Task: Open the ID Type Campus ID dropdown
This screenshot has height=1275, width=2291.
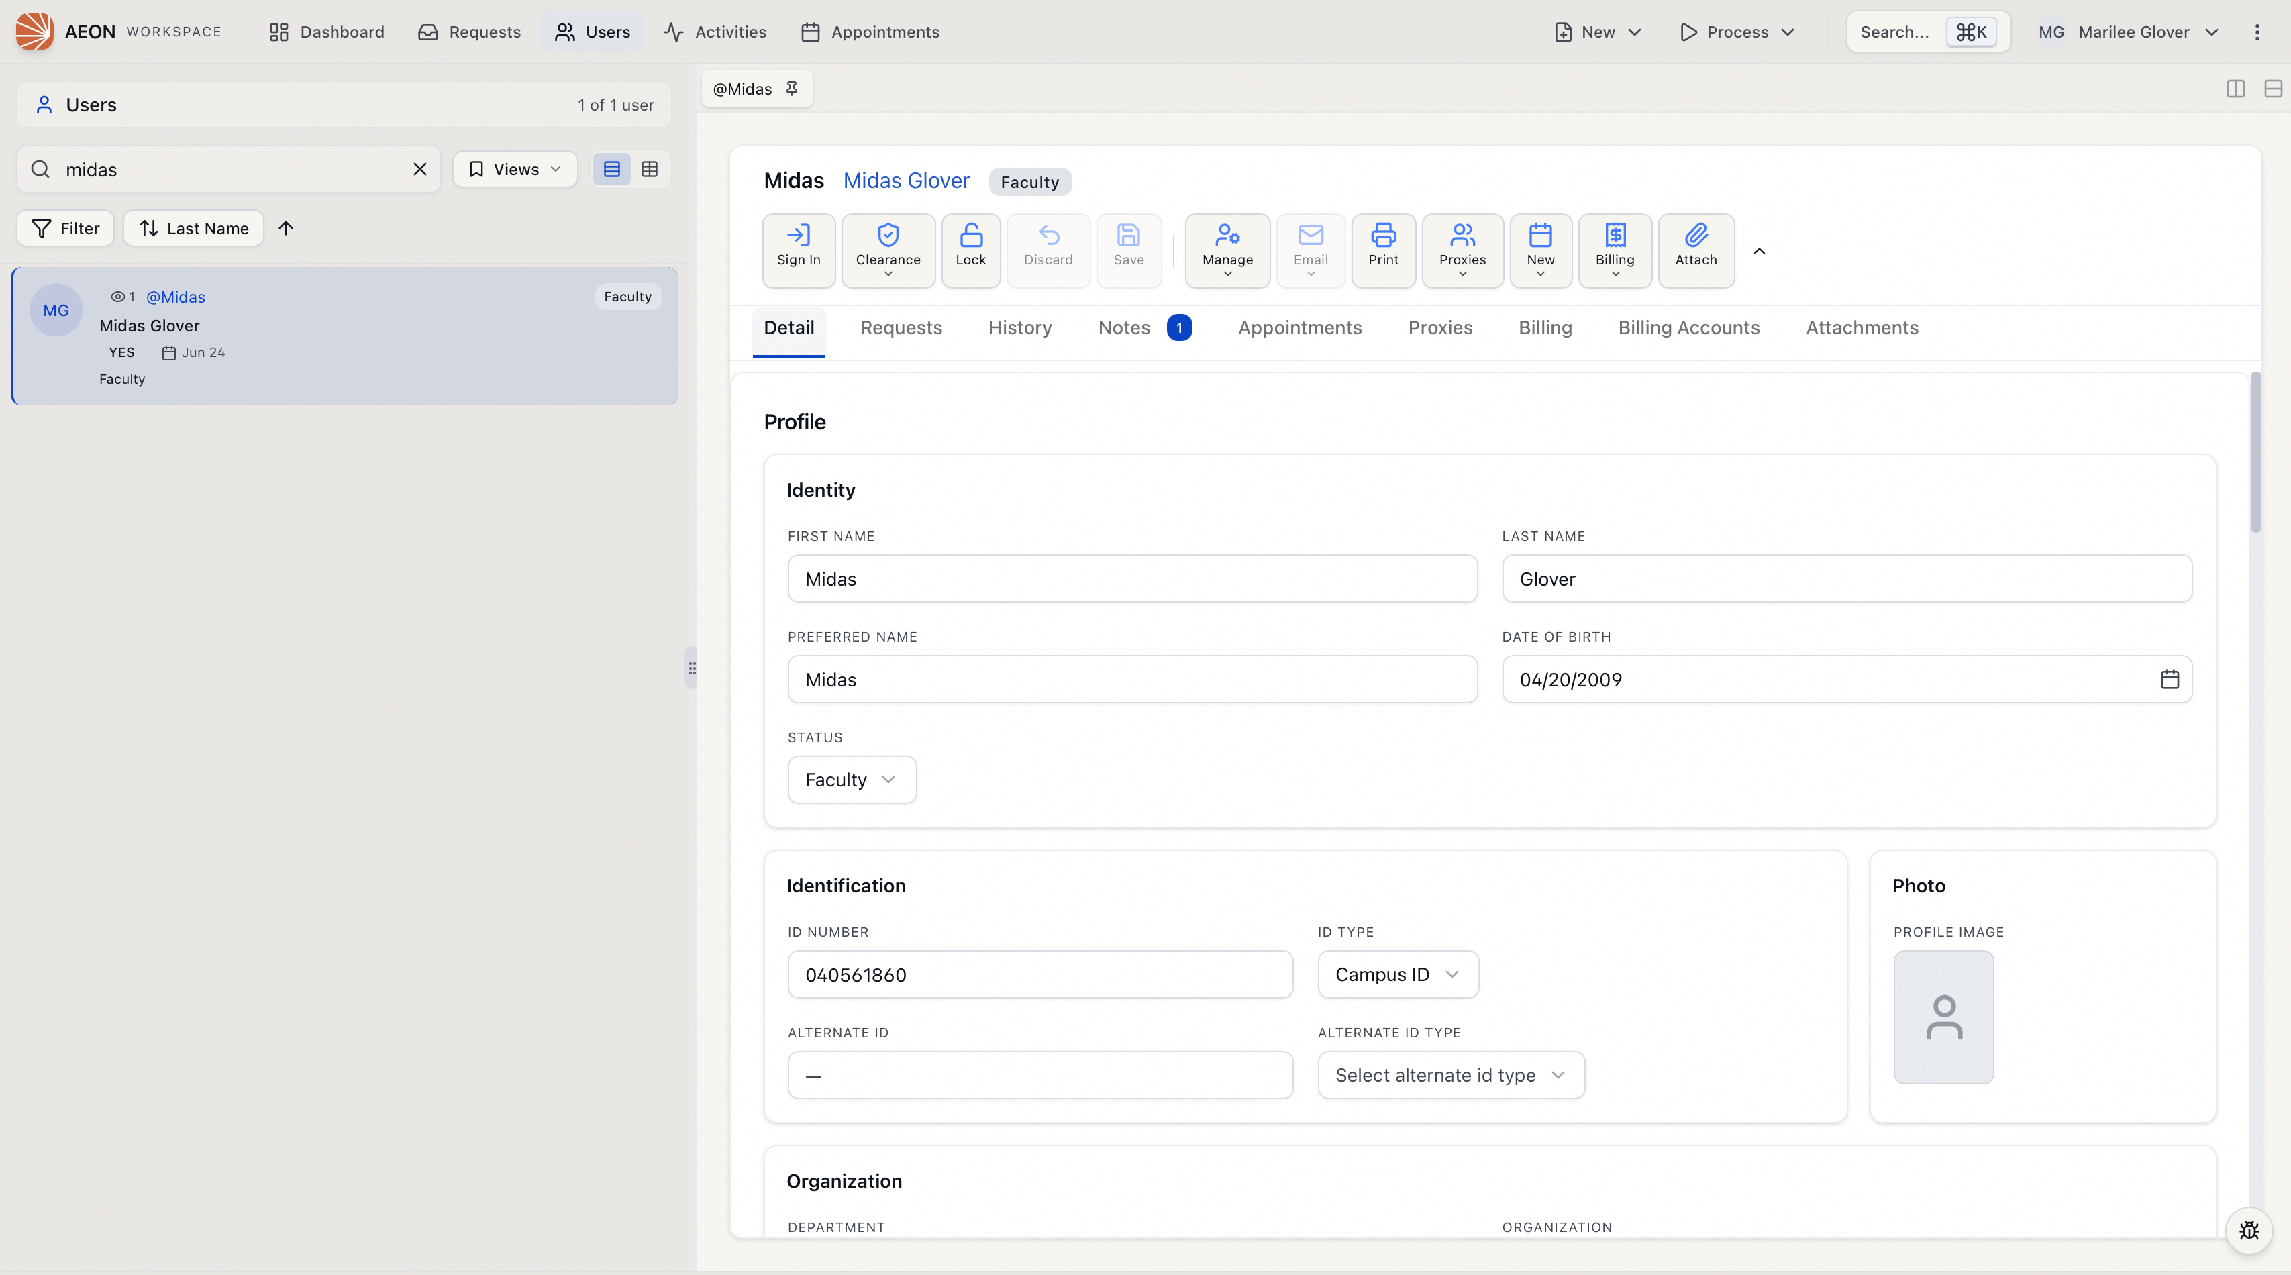Action: (x=1398, y=974)
